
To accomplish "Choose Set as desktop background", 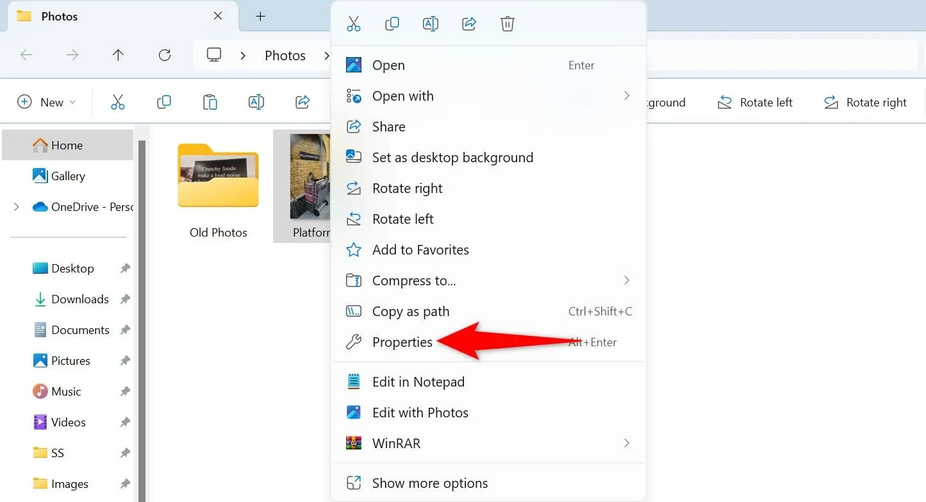I will click(452, 157).
